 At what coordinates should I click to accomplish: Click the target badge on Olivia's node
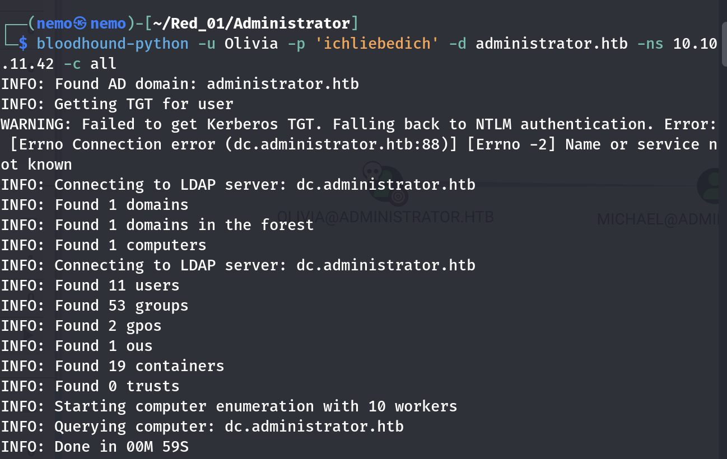[x=398, y=196]
